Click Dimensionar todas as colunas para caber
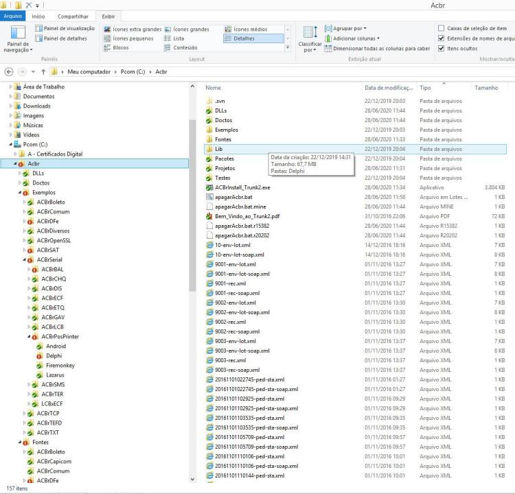 pos(377,49)
